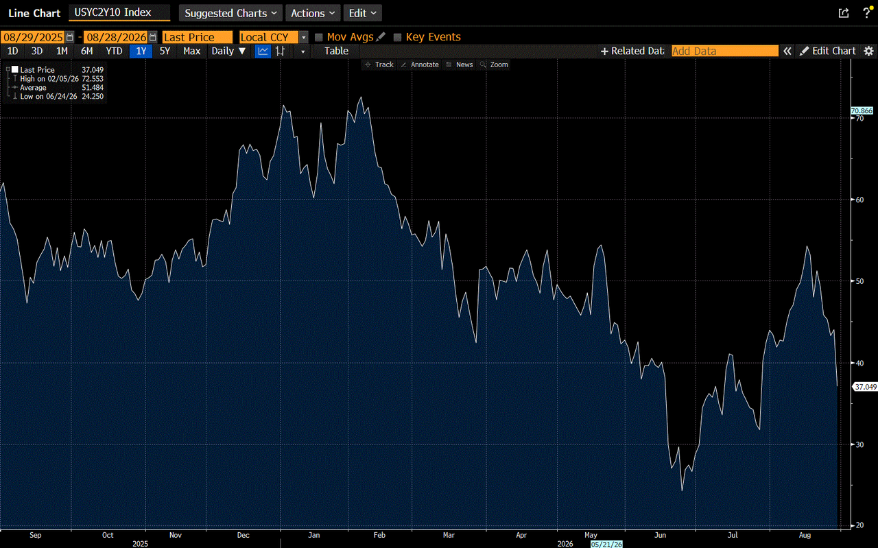
Task: Click the Last Price legend label
Action: [x=37, y=70]
